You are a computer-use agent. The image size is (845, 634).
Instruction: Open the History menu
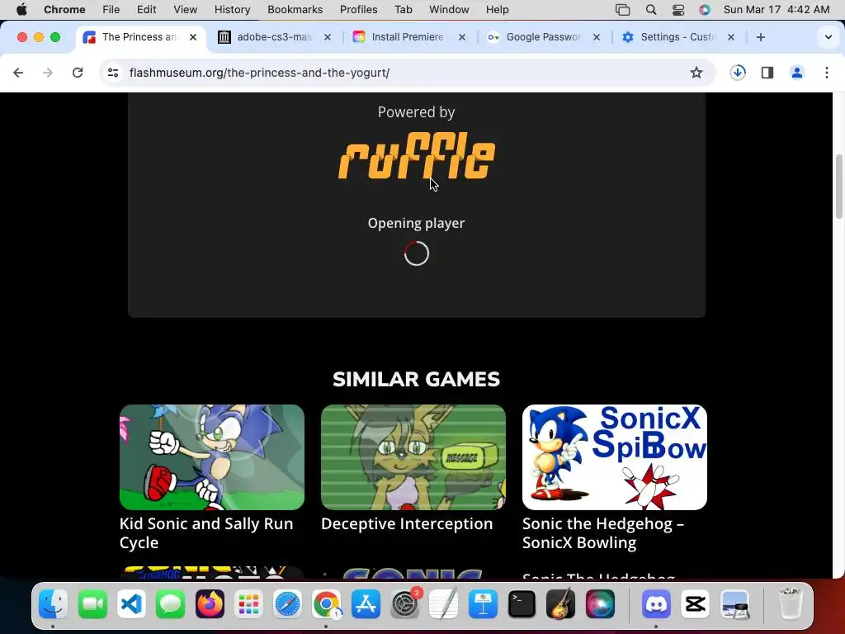pyautogui.click(x=232, y=10)
